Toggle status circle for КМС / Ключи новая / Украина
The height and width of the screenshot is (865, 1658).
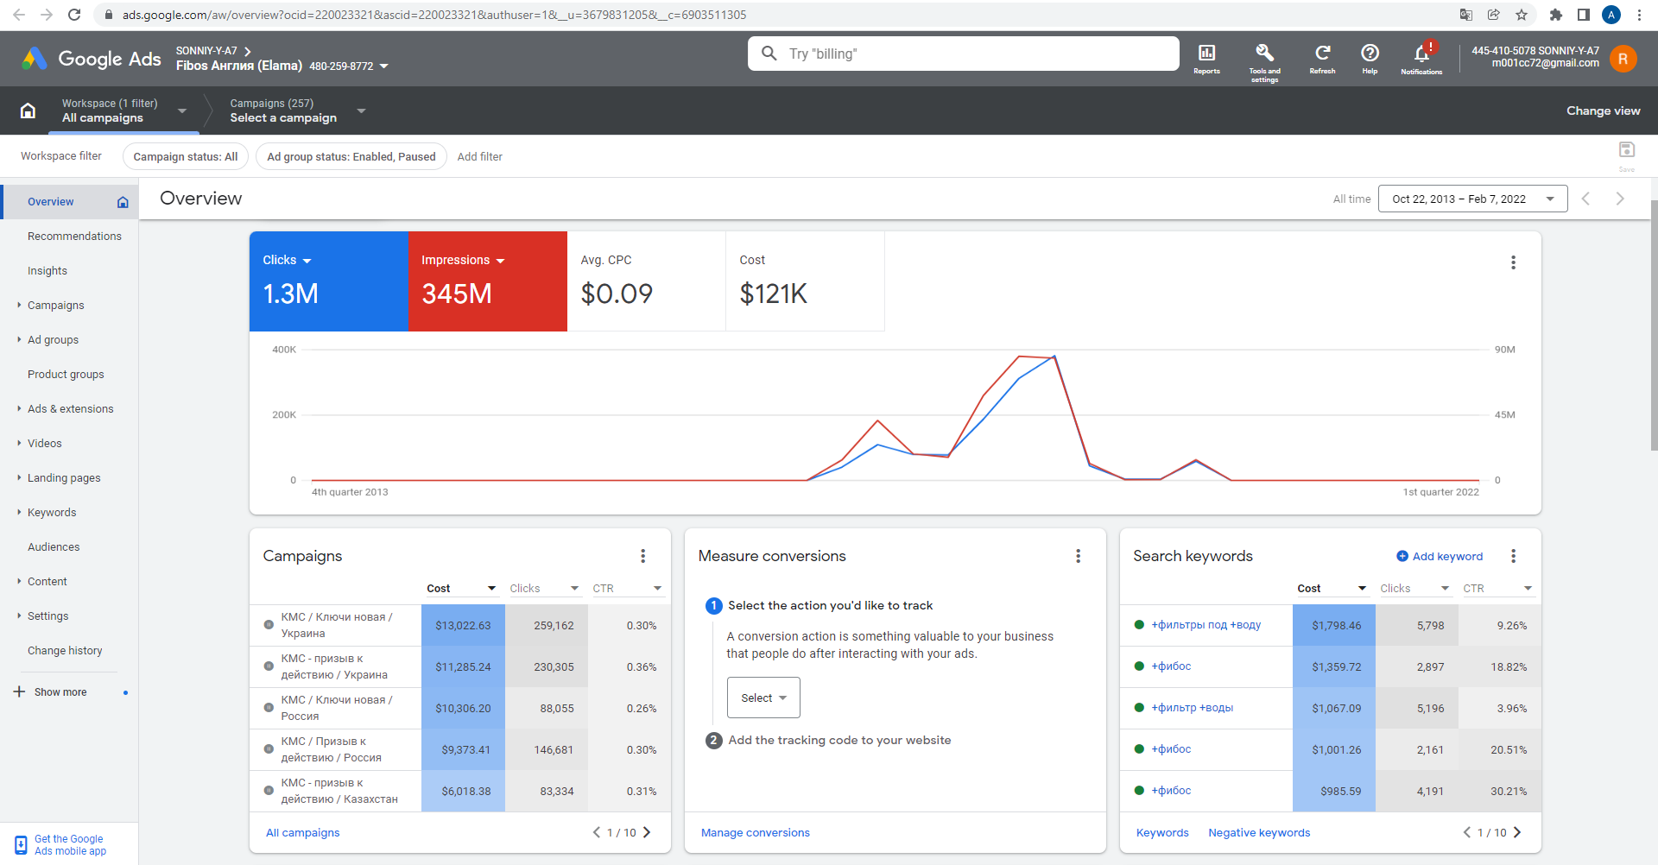(x=269, y=625)
